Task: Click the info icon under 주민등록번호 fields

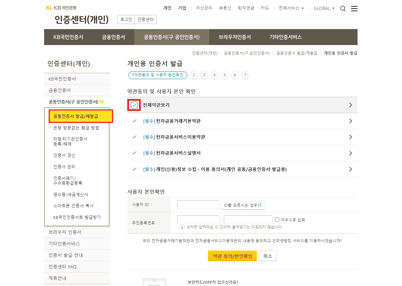Action: click(x=182, y=227)
